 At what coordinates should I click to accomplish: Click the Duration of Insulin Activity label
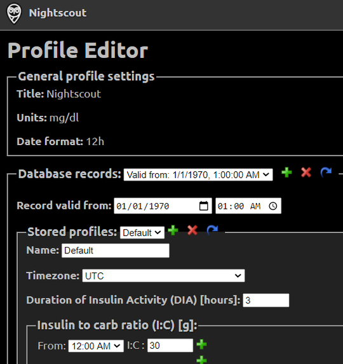point(133,300)
